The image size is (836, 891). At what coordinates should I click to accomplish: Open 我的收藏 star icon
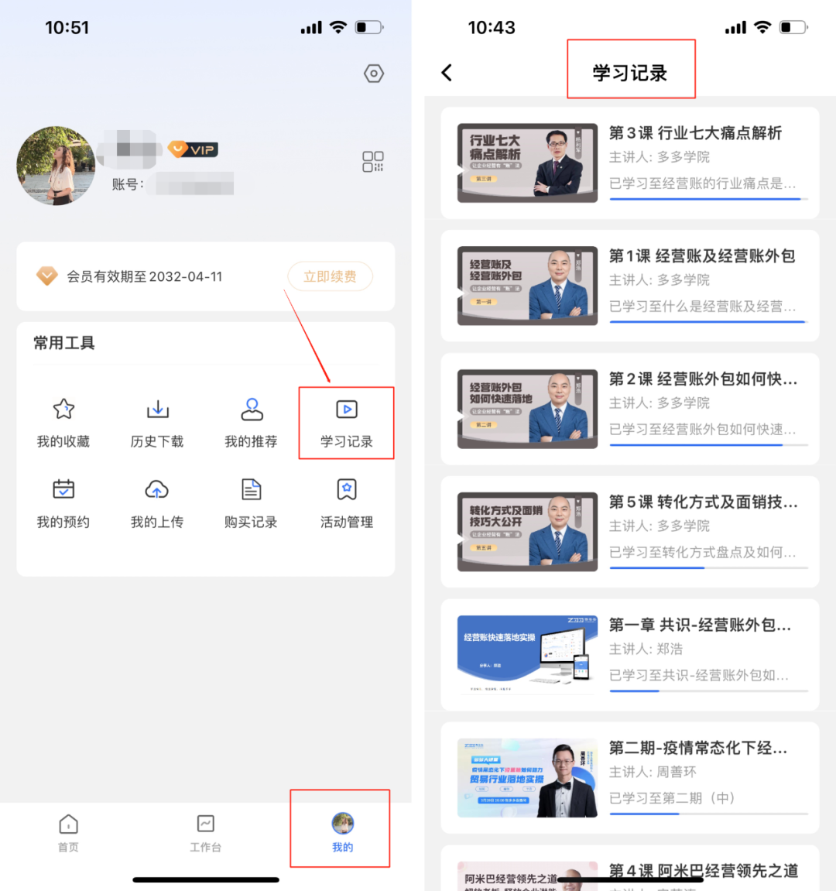[x=63, y=410]
